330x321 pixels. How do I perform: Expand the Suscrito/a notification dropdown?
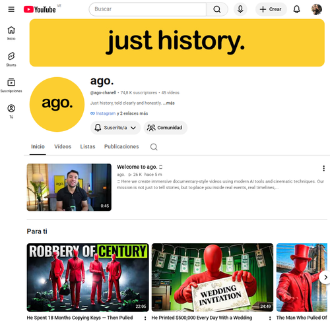(115, 128)
